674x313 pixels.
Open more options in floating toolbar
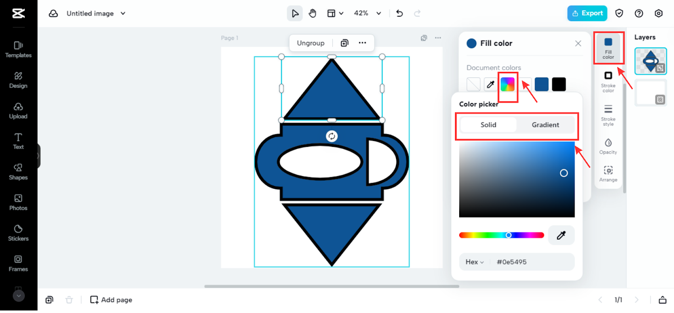point(362,43)
